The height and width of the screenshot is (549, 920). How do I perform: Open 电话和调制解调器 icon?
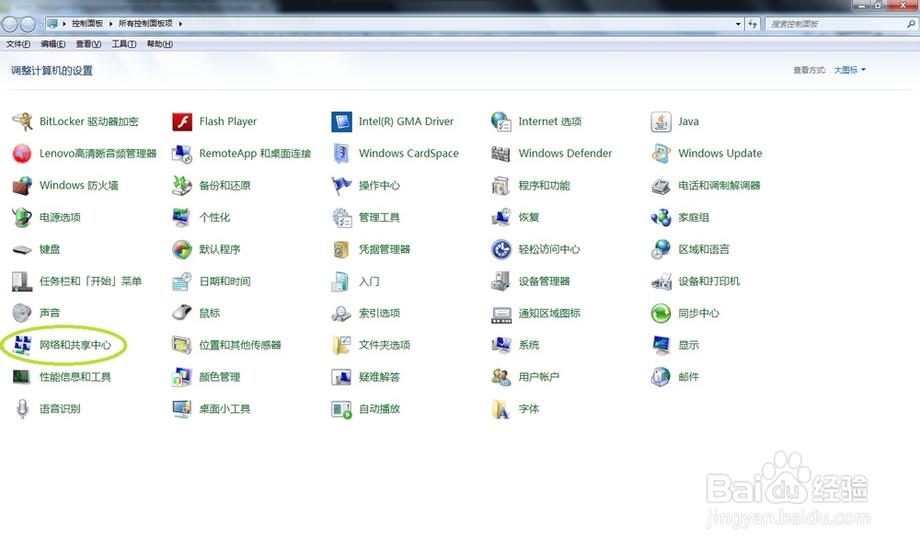pos(661,186)
